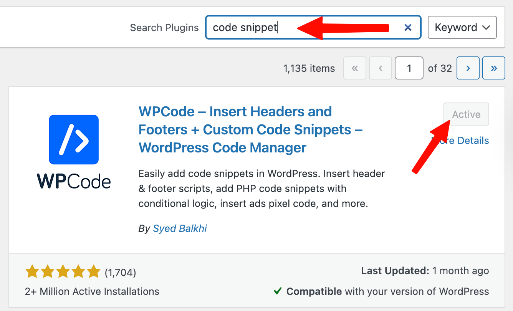This screenshot has height=311, width=513.
Task: Click the "Search Plugins" label
Action: [164, 28]
